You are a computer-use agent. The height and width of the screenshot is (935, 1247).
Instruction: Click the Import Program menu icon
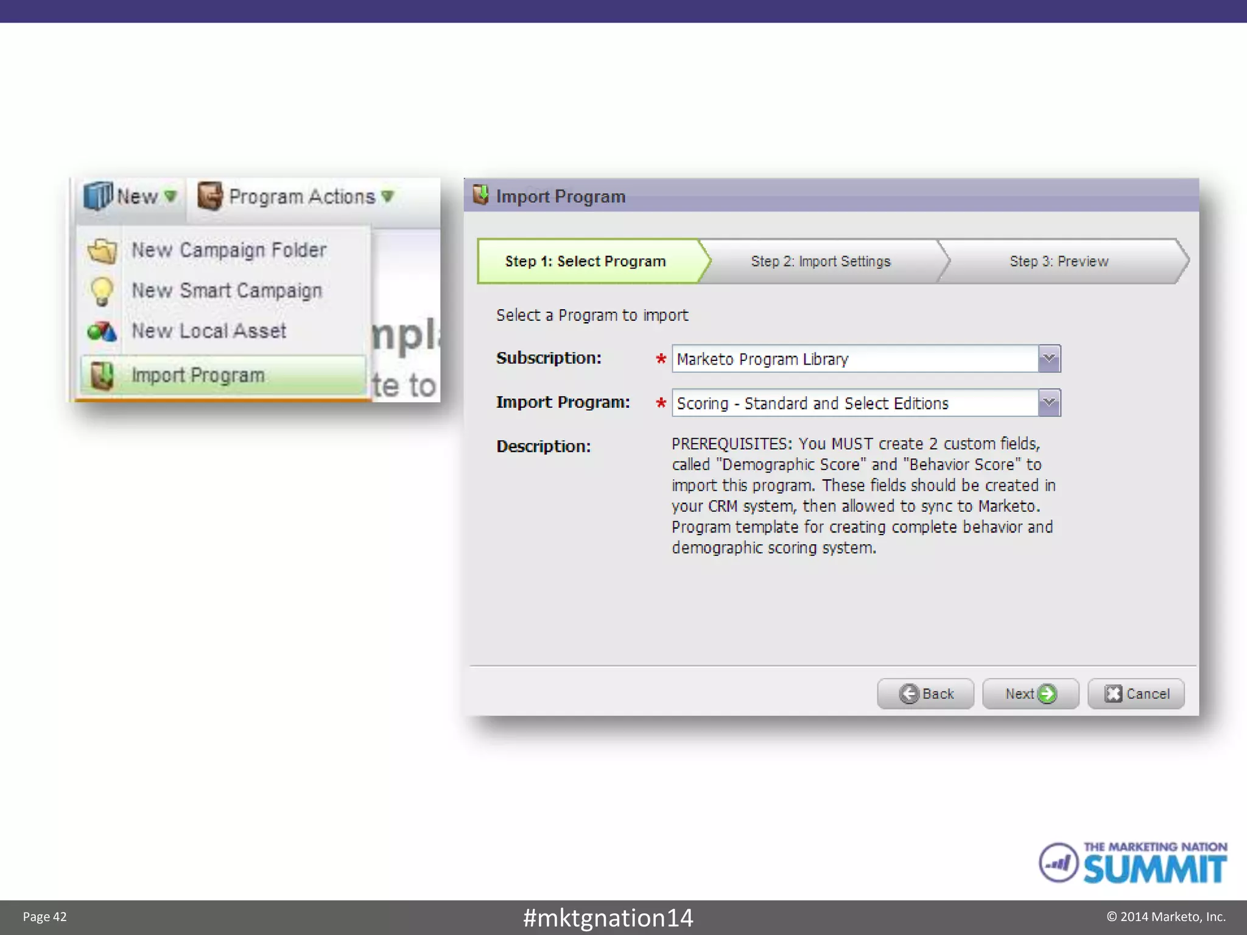tap(101, 375)
